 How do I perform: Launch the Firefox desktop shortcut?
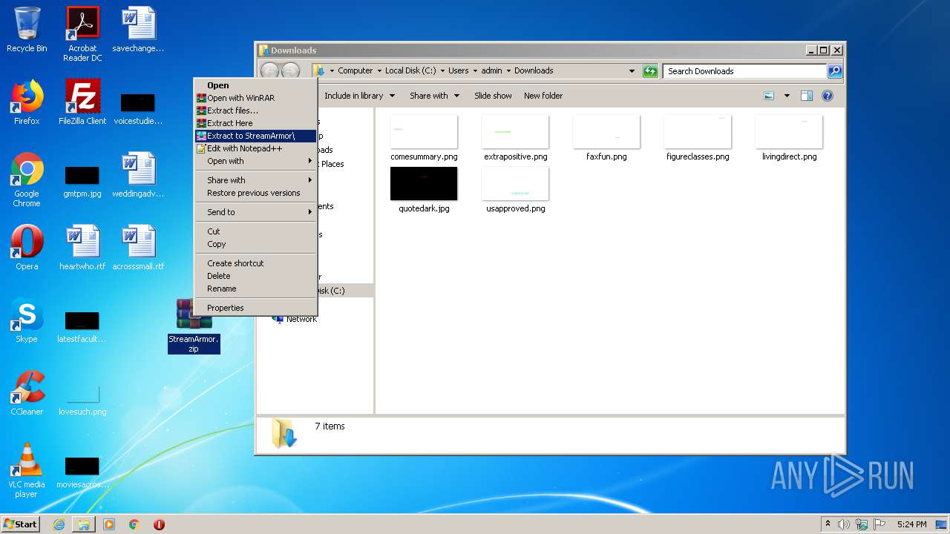click(x=27, y=102)
